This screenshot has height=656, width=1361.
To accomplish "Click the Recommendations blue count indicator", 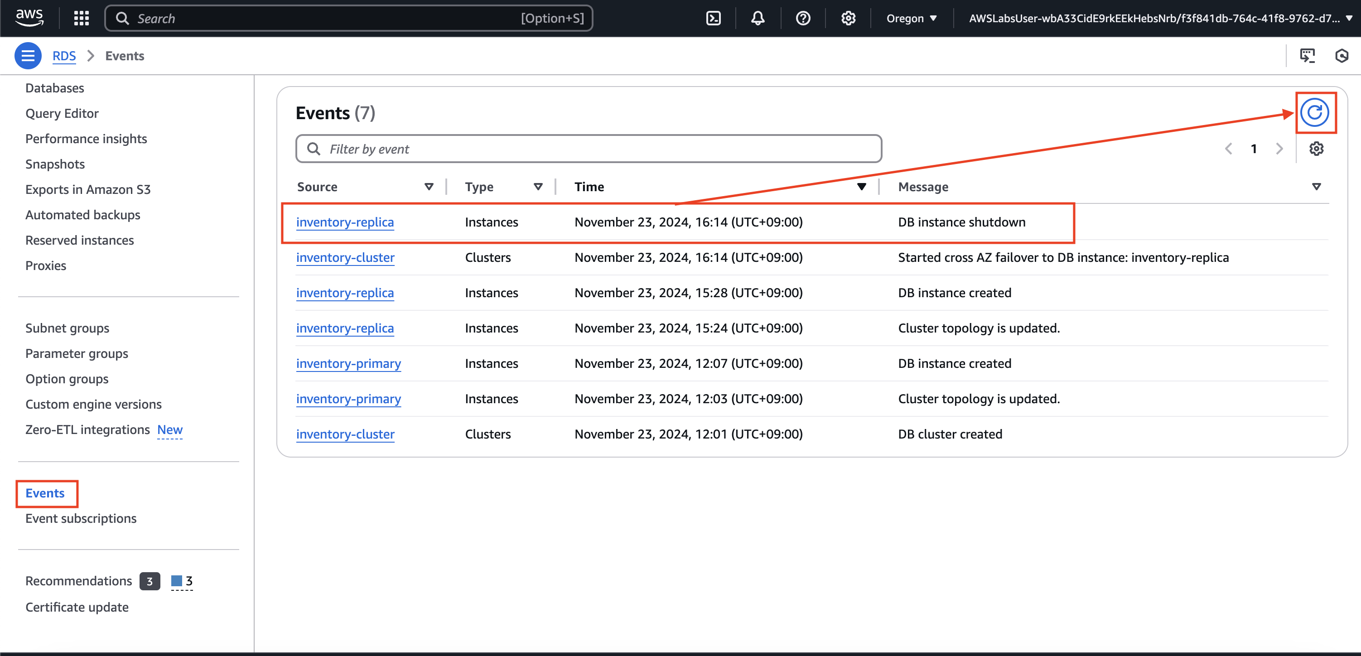I will pos(182,581).
